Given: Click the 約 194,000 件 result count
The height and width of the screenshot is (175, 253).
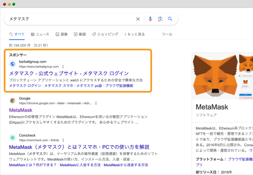Looking at the screenshot, I should 20,45.
